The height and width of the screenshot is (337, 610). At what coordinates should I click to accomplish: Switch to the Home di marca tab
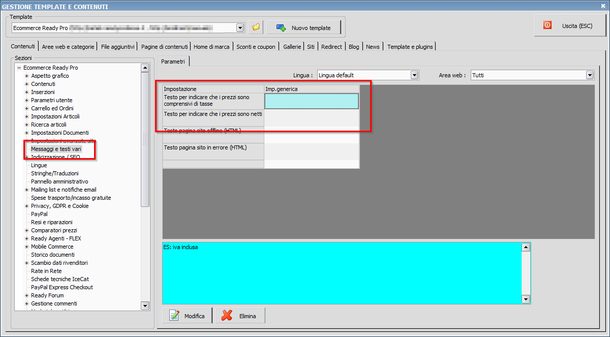pos(211,46)
